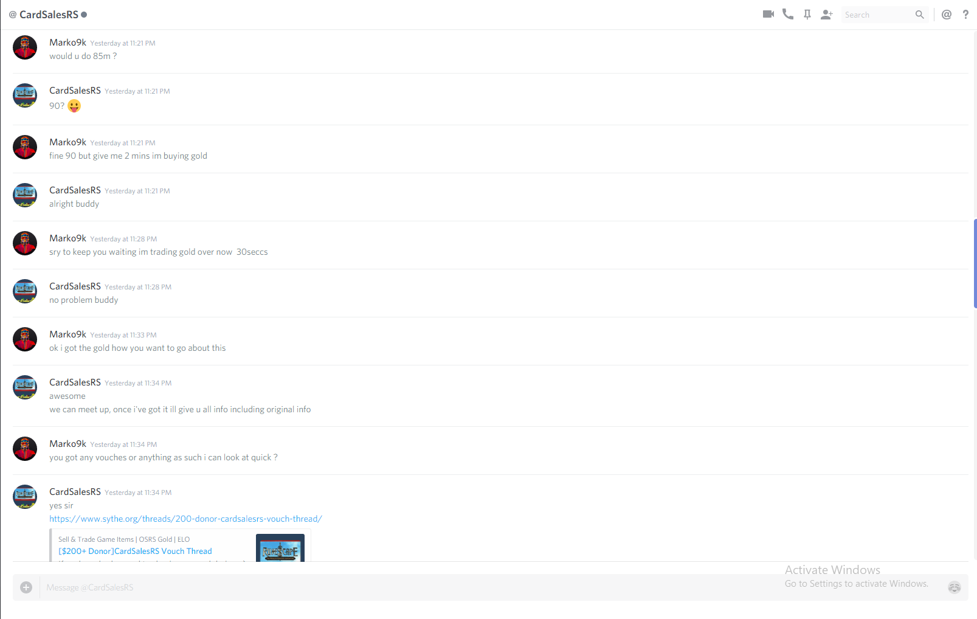Click the RuneScape embed thumbnail image
This screenshot has height=619, width=977.
coord(280,548)
